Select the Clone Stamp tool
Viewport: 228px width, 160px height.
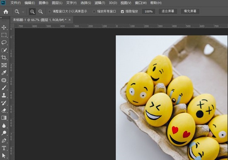(4, 96)
